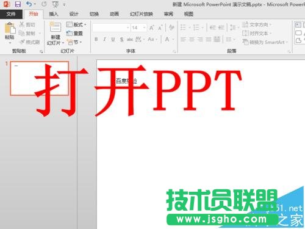Open the 版式 (Layout) dropdown
The image size is (305, 229).
click(x=76, y=24)
